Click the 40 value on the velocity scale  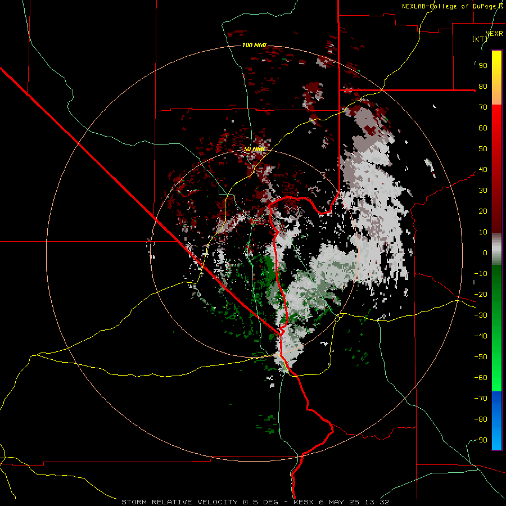(483, 170)
